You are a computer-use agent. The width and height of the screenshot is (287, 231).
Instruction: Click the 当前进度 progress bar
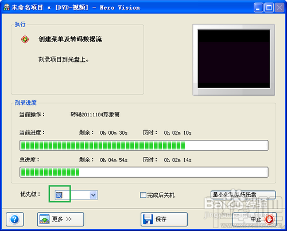click(144, 146)
